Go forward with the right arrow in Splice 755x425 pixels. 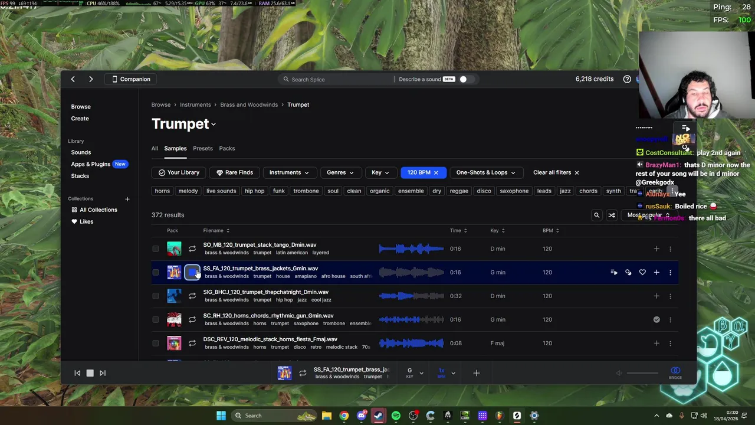[91, 79]
